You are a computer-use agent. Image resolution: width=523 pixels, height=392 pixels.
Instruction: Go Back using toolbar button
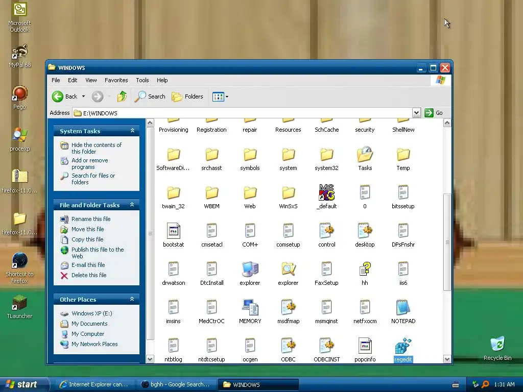[x=65, y=96]
